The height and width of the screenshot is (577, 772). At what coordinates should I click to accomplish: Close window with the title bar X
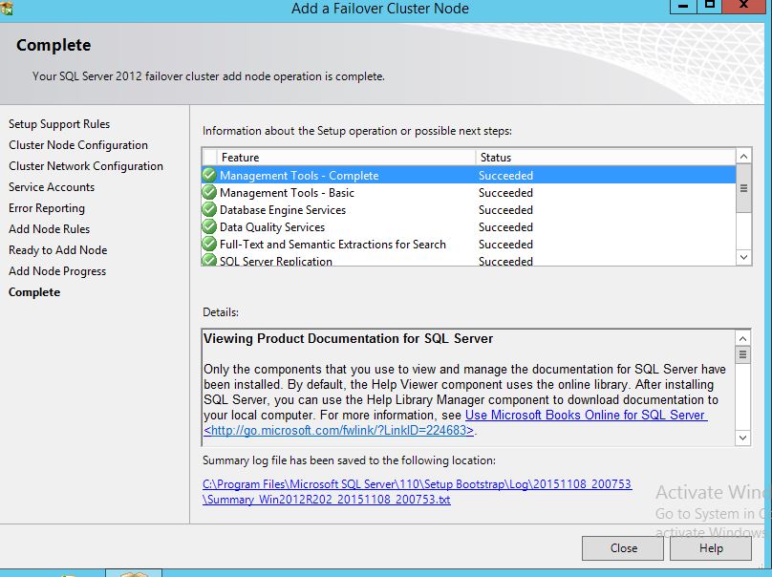click(744, 6)
